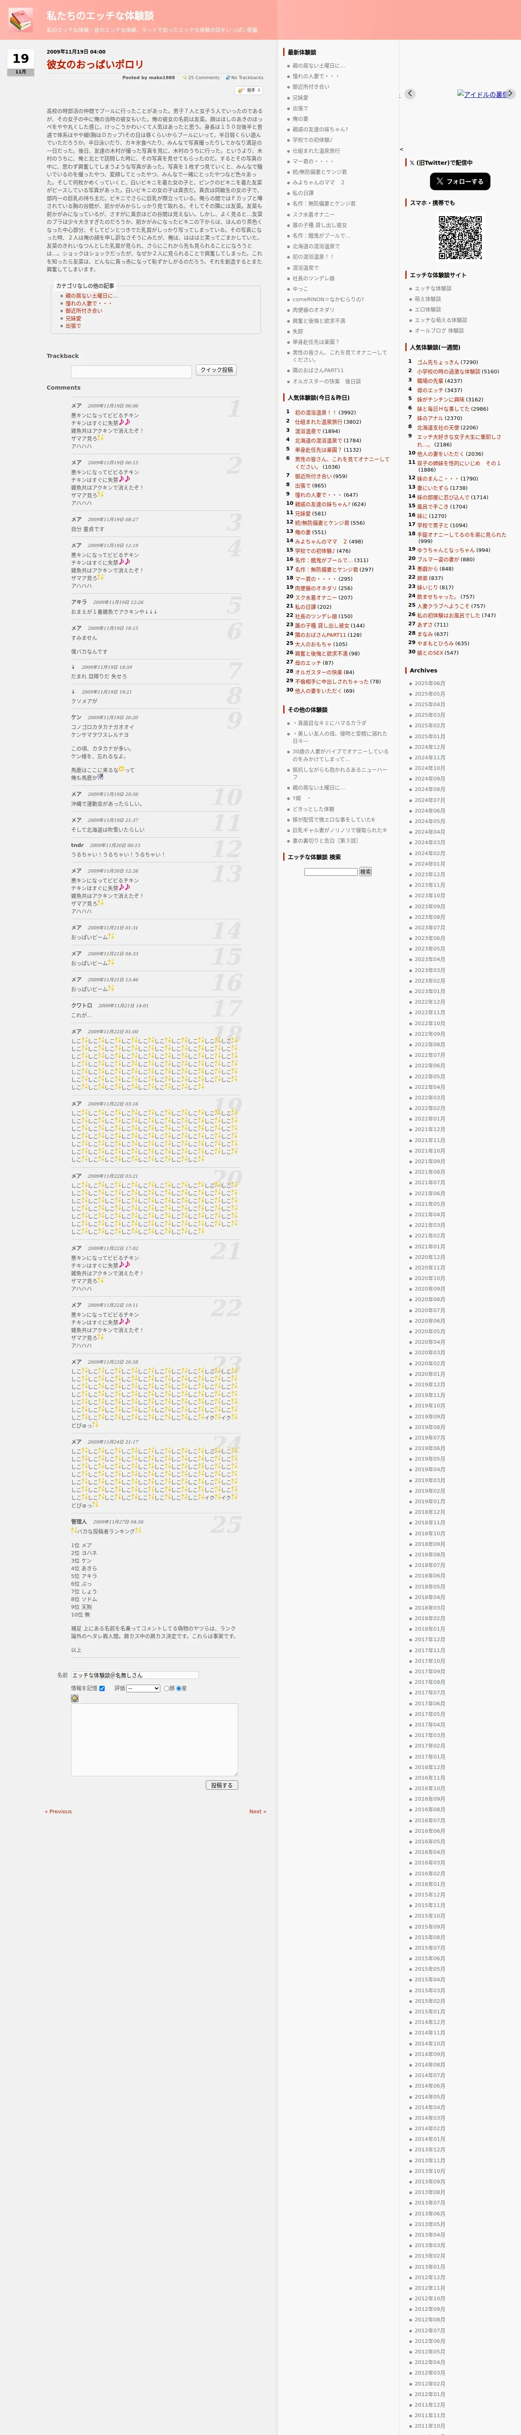This screenshot has height=2435, width=521.
Task: Open the 2025年06月 archive
Action: [429, 683]
